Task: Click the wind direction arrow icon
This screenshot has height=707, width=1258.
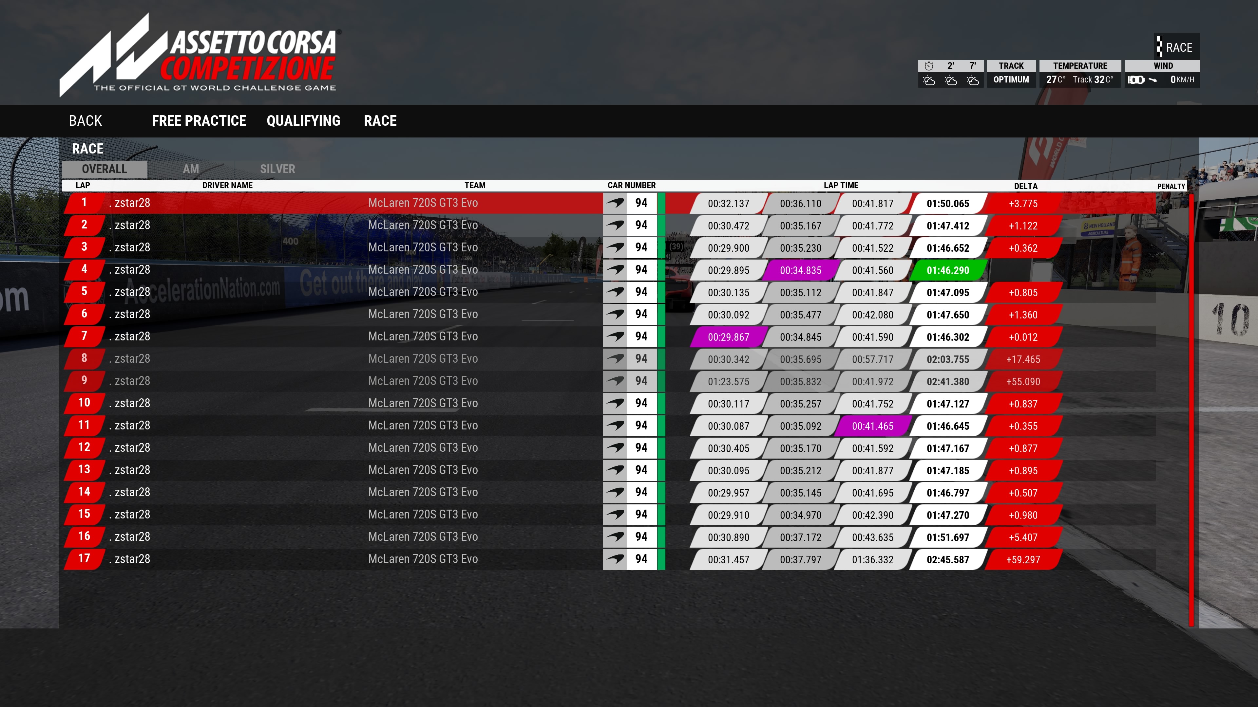Action: (x=1153, y=80)
